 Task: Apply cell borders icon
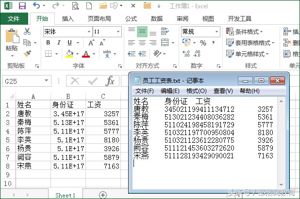pos(48,54)
